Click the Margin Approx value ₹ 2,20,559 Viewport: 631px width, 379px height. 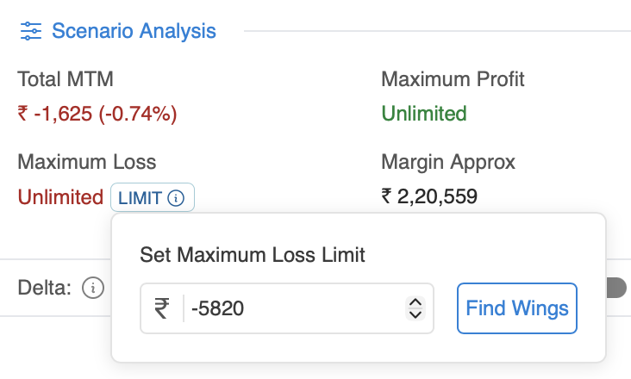click(x=429, y=197)
